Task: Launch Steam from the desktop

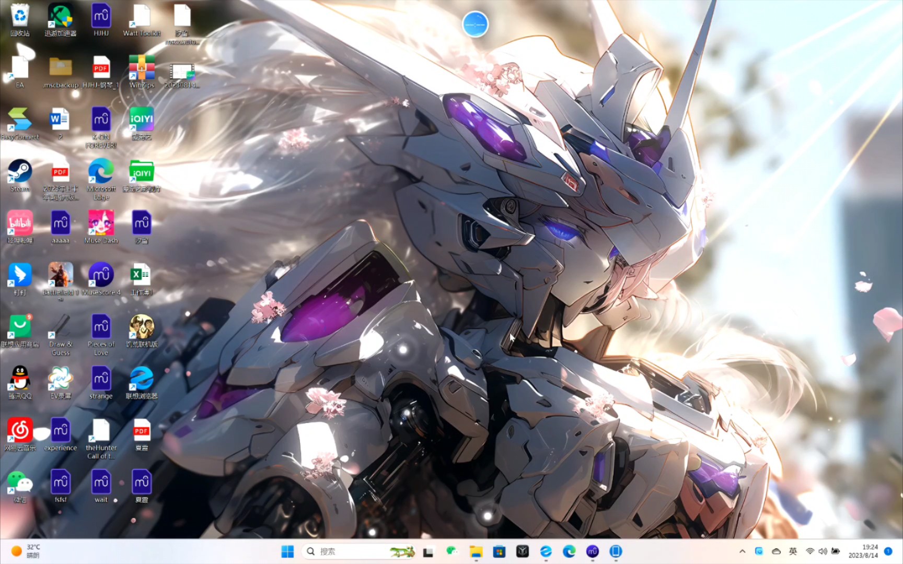Action: click(20, 175)
